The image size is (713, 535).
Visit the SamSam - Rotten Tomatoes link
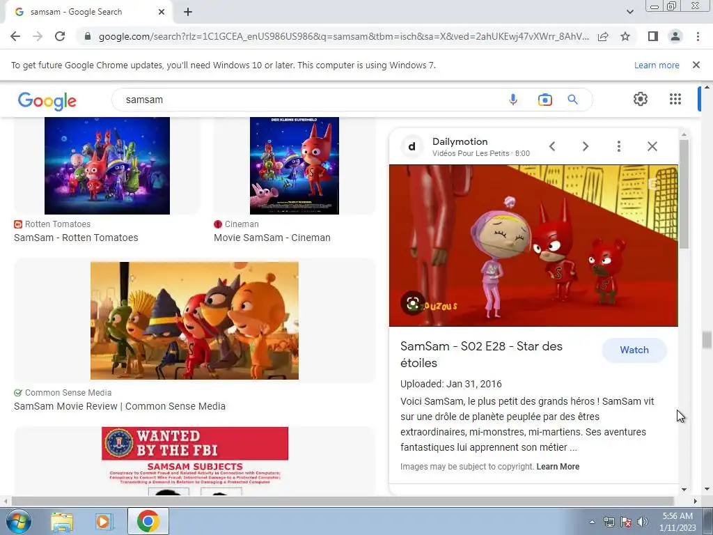tap(76, 238)
